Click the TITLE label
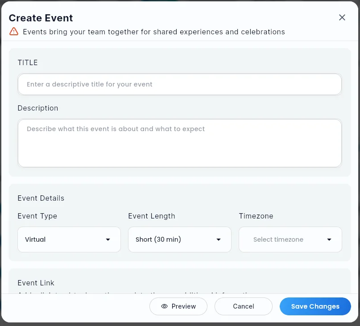 coord(28,62)
